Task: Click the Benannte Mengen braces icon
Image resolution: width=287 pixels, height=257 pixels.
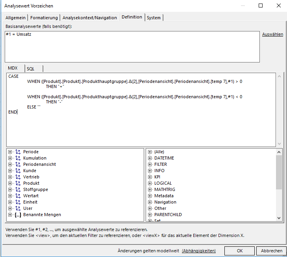Action: 18,215
